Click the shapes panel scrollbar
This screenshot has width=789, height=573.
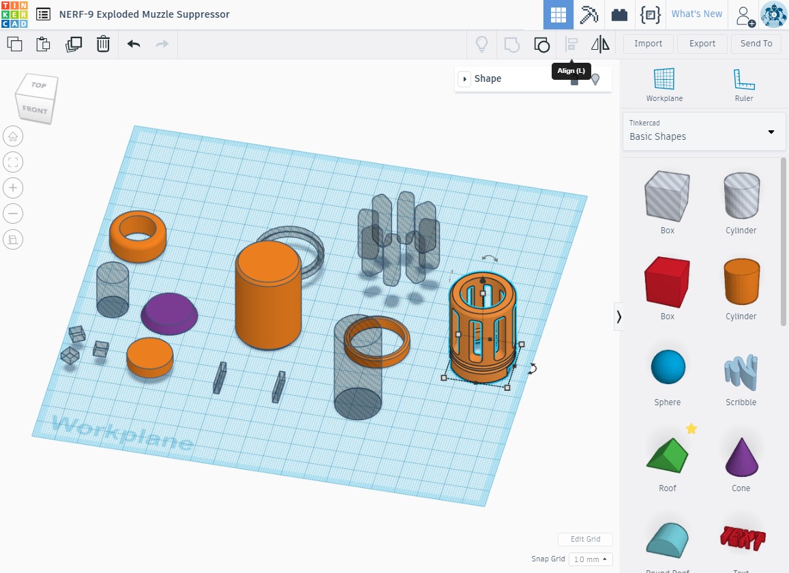(x=783, y=241)
